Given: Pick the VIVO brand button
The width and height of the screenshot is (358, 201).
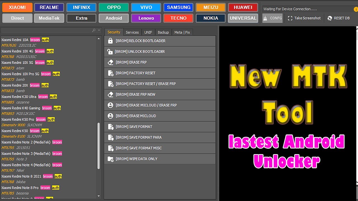Looking at the screenshot, I should (146, 8).
